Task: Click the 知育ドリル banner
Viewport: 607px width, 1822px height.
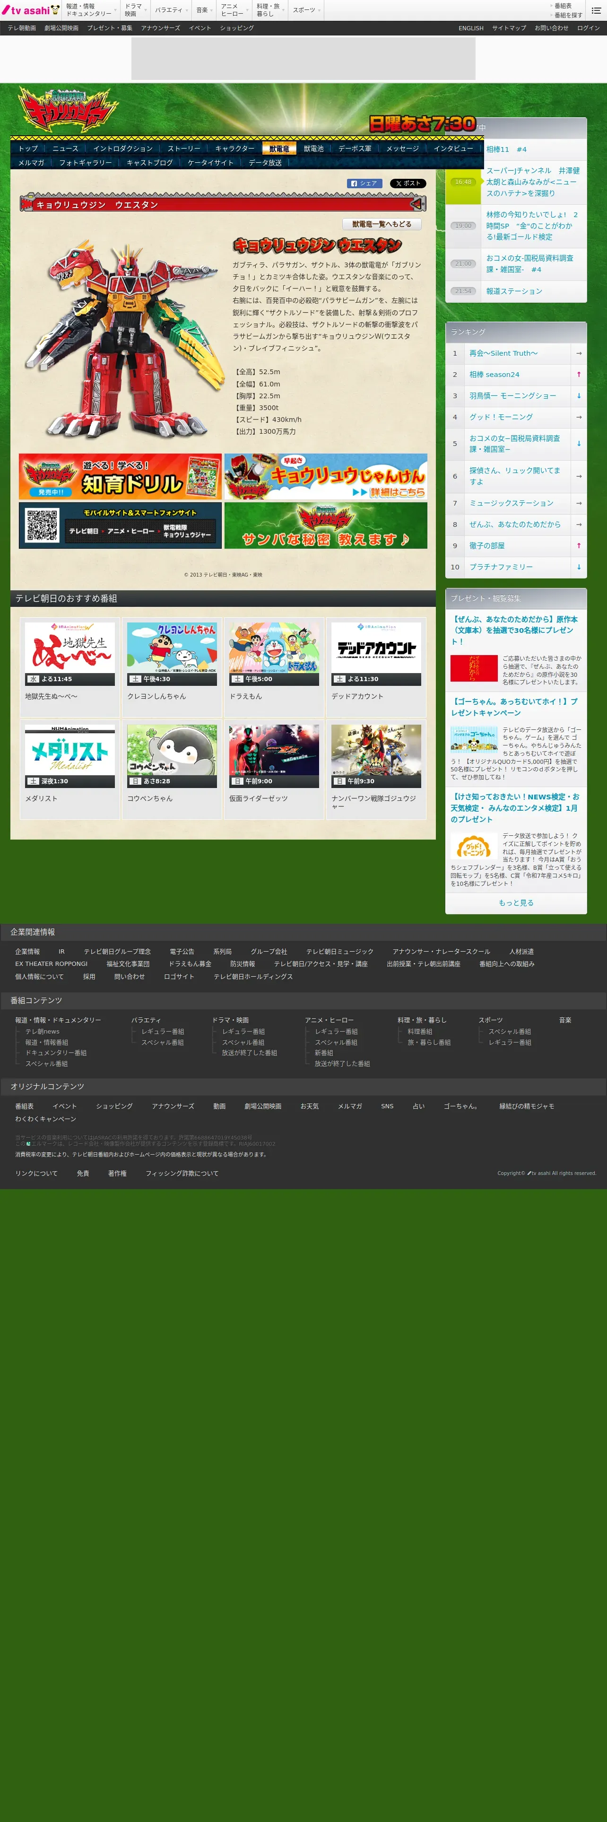Action: click(120, 477)
